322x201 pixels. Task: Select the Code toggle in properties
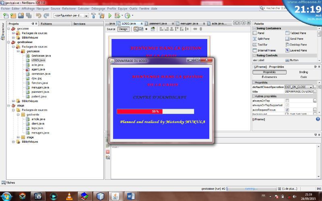coord(303,77)
